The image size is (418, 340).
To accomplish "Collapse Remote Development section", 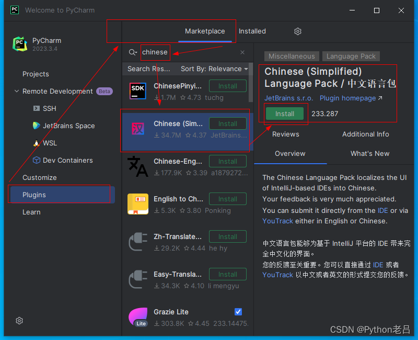I will click(17, 91).
